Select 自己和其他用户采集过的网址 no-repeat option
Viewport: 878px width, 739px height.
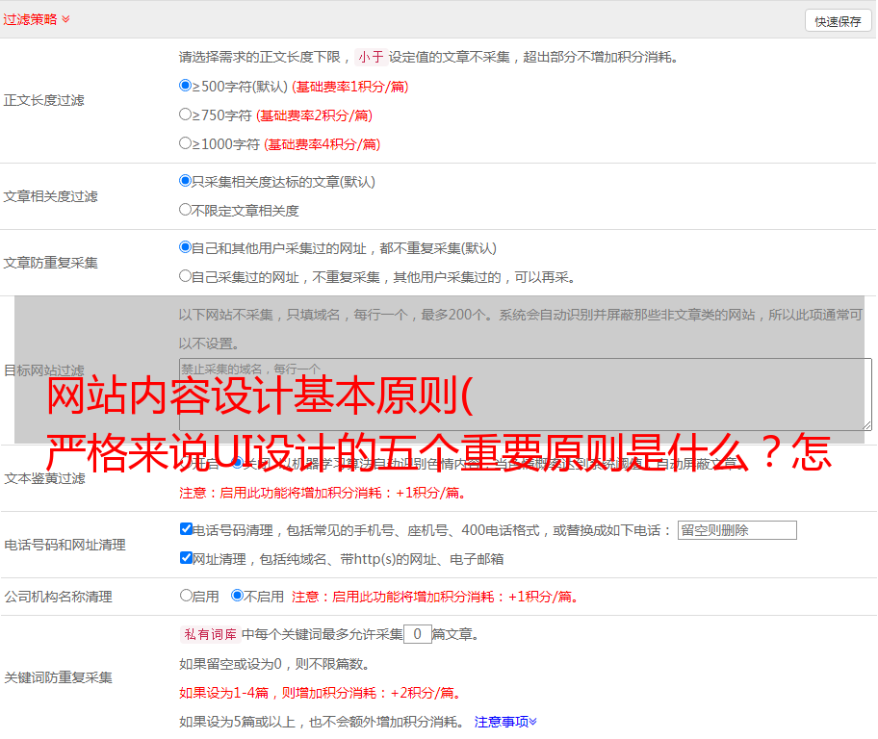pyautogui.click(x=186, y=247)
